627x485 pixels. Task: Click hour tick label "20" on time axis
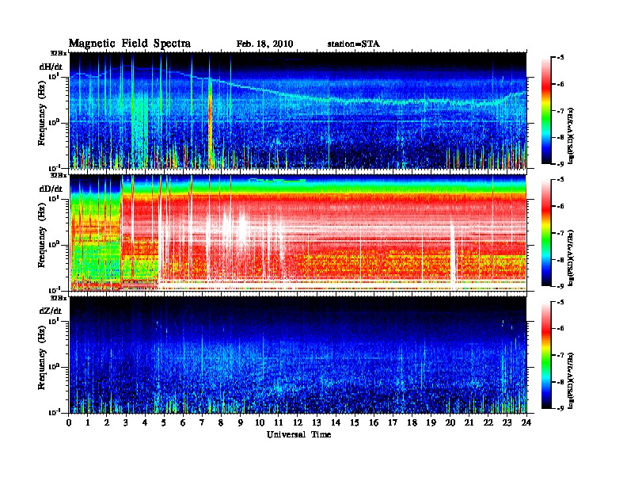point(450,422)
